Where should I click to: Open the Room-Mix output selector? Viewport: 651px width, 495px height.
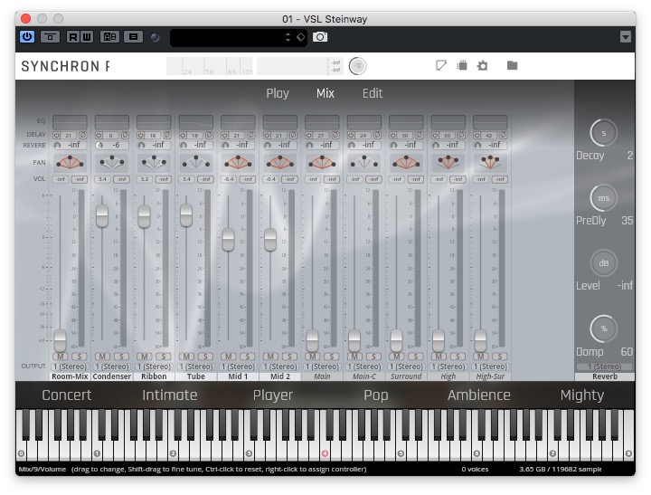pos(70,366)
